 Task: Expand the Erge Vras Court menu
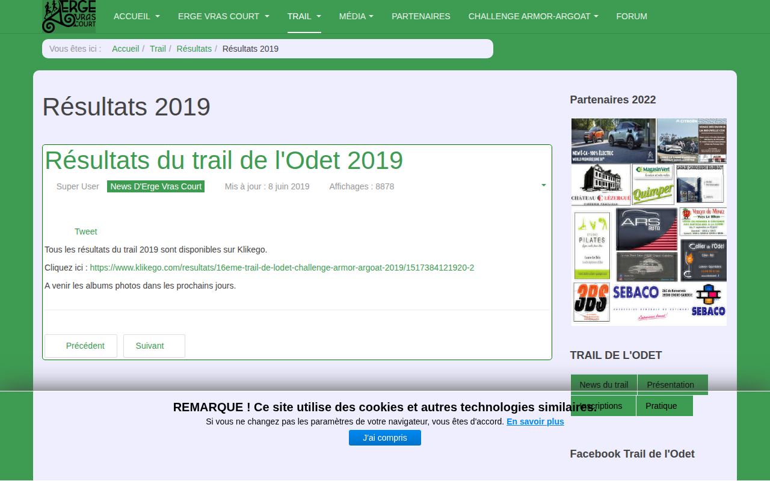pyautogui.click(x=223, y=16)
